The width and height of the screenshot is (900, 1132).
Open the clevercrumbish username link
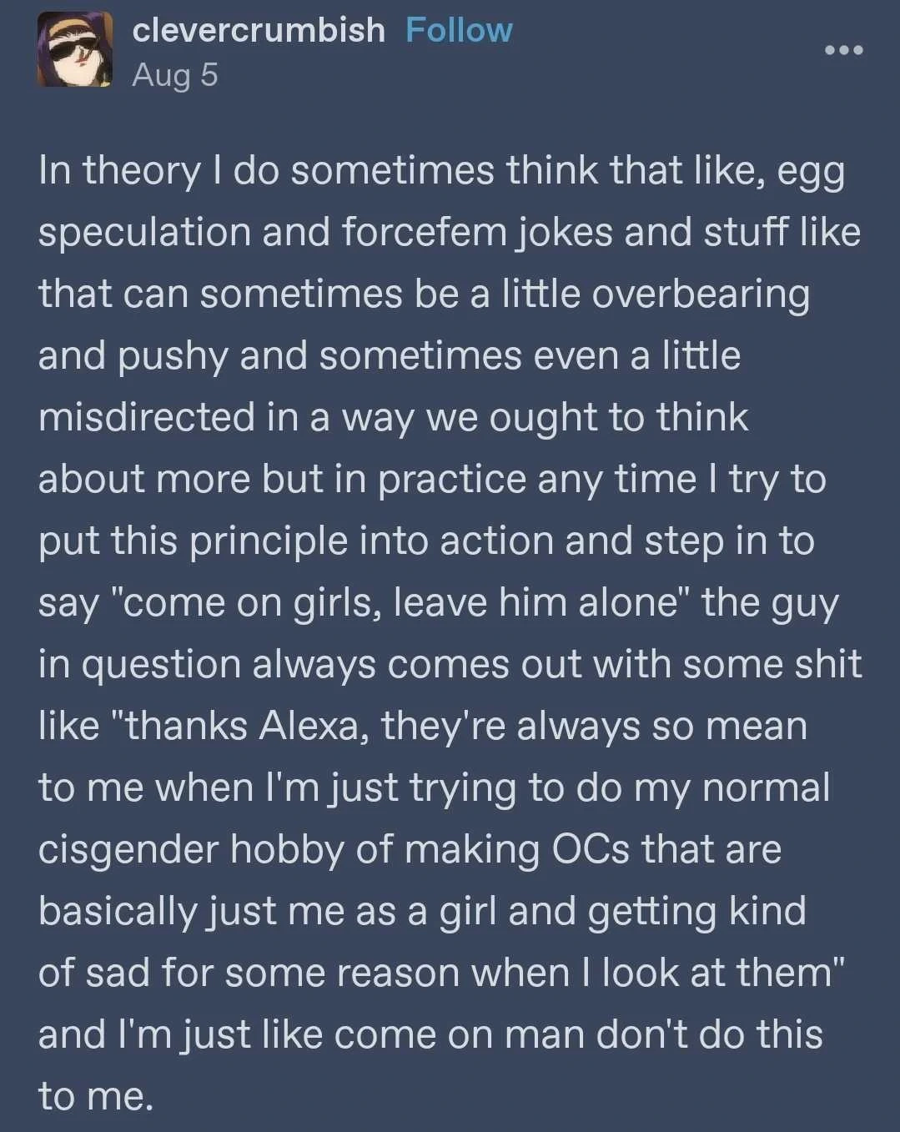(259, 30)
